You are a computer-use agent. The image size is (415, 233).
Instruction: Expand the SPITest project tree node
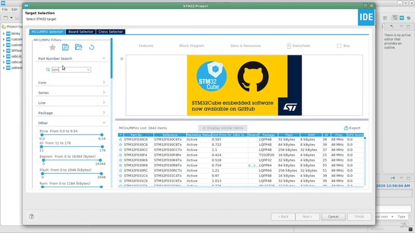pyautogui.click(x=4, y=50)
